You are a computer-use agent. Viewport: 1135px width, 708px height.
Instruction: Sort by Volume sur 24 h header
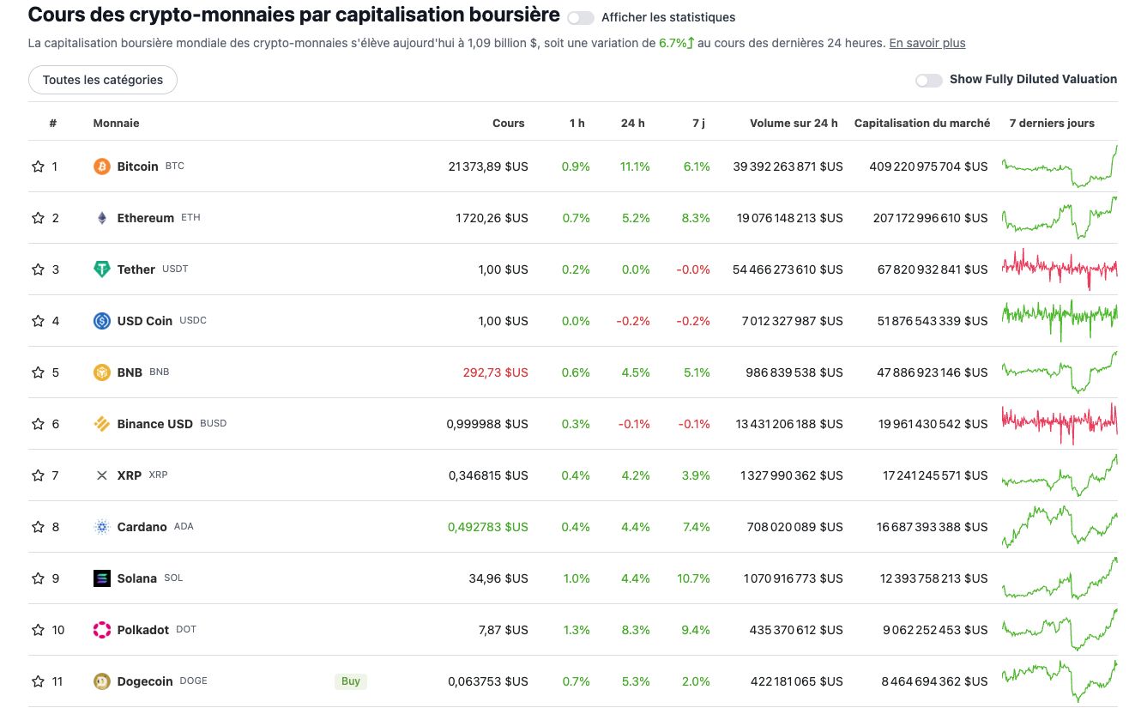[x=794, y=124]
